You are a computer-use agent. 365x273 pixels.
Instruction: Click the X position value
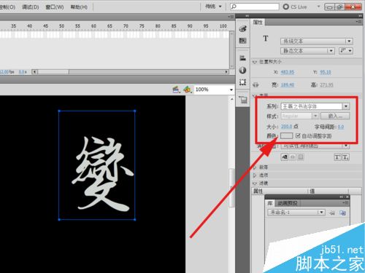(x=288, y=72)
